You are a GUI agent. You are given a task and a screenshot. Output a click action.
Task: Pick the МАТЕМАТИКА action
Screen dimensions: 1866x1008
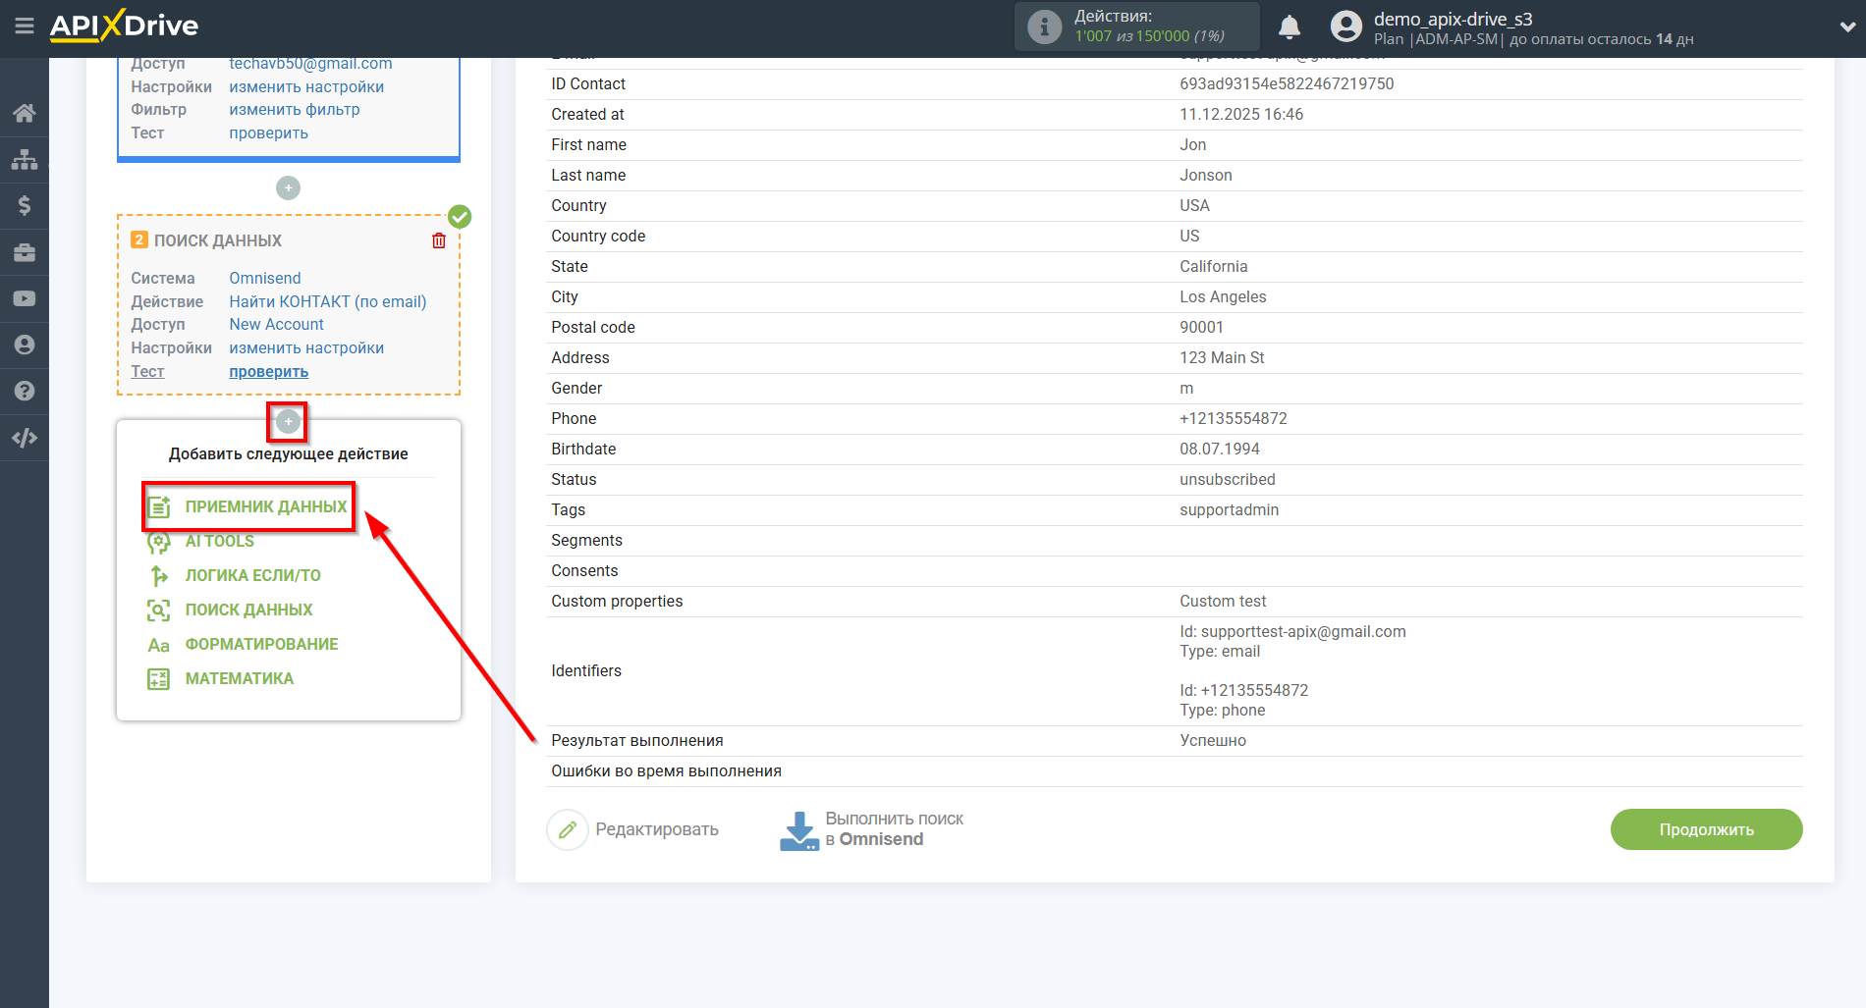point(238,678)
